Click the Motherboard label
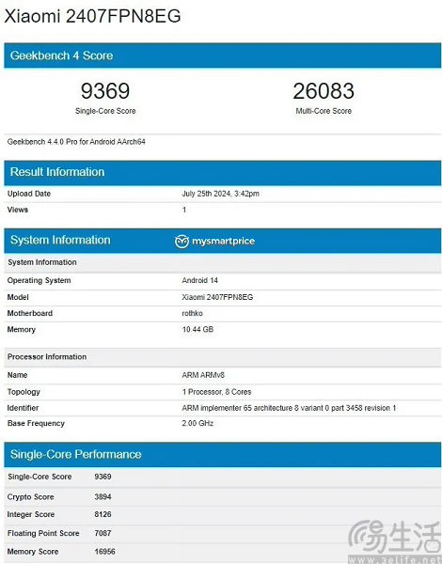The height and width of the screenshot is (564, 442). pyautogui.click(x=30, y=313)
